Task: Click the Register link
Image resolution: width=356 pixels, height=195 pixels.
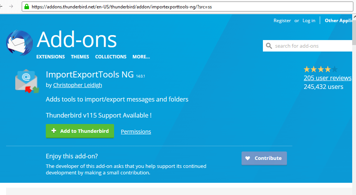Action: (282, 21)
